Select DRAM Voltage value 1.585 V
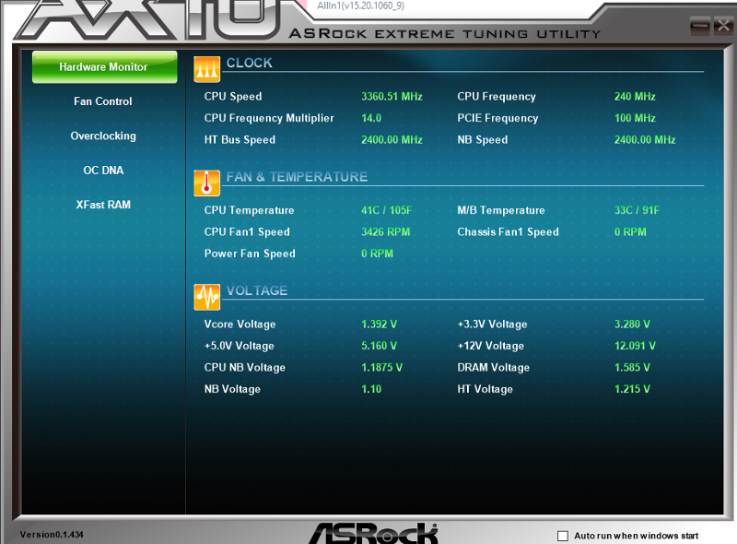This screenshot has width=737, height=544. pos(632,368)
